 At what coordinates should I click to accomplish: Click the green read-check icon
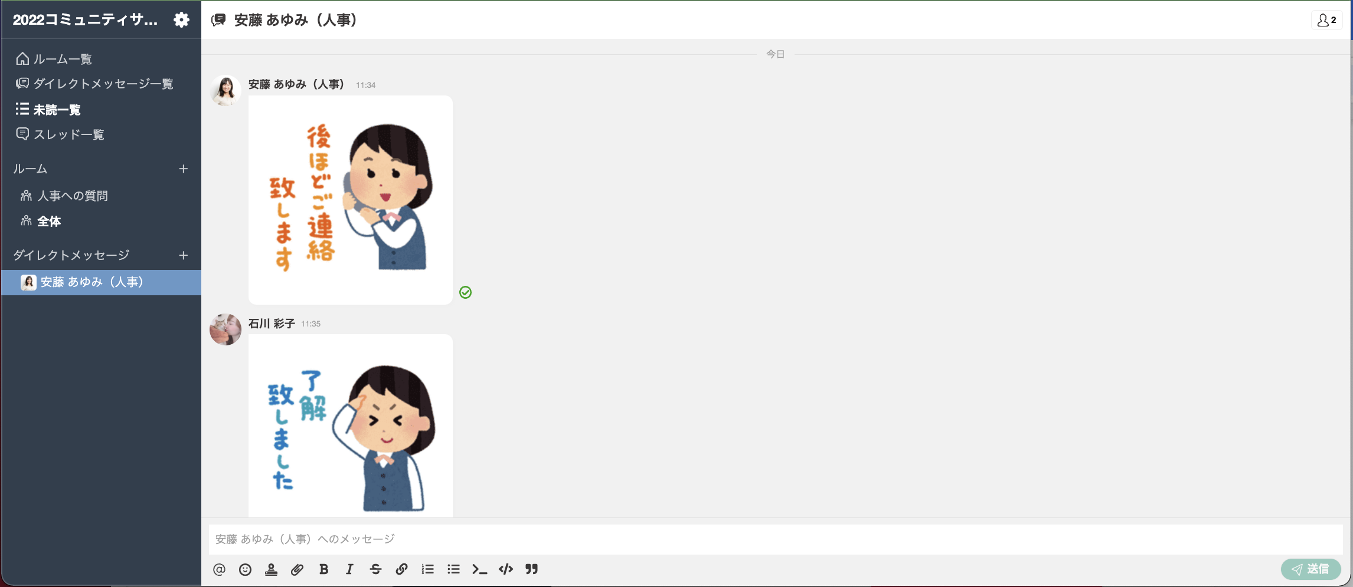click(466, 292)
